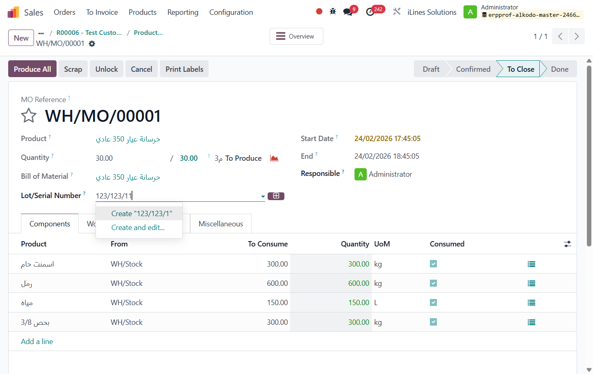Image resolution: width=593 pixels, height=374 pixels.
Task: Open activities clock icon showing 242
Action: coord(370,12)
